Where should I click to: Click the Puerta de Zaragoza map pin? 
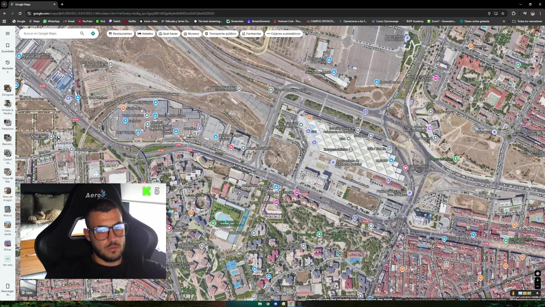[x=239, y=88]
